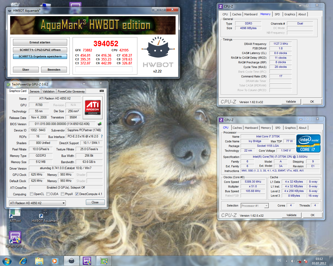
Task: Open Graphics tab in the lower CPU-Z window
Action: coord(290,128)
